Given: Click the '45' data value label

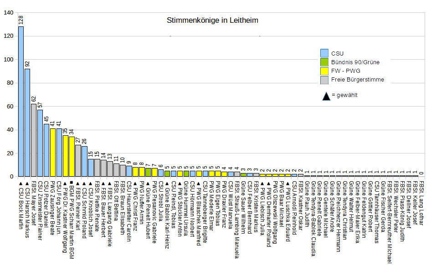Looking at the screenshot, I should tap(46, 119).
